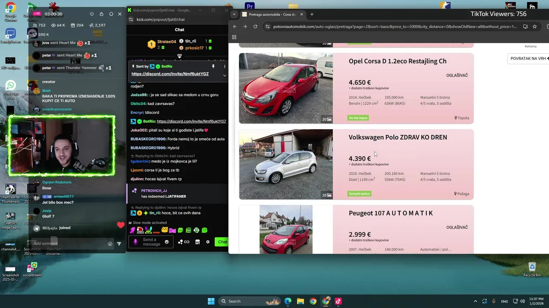
Task: Open the three-dot menu on pinned message
Action: 224,66
